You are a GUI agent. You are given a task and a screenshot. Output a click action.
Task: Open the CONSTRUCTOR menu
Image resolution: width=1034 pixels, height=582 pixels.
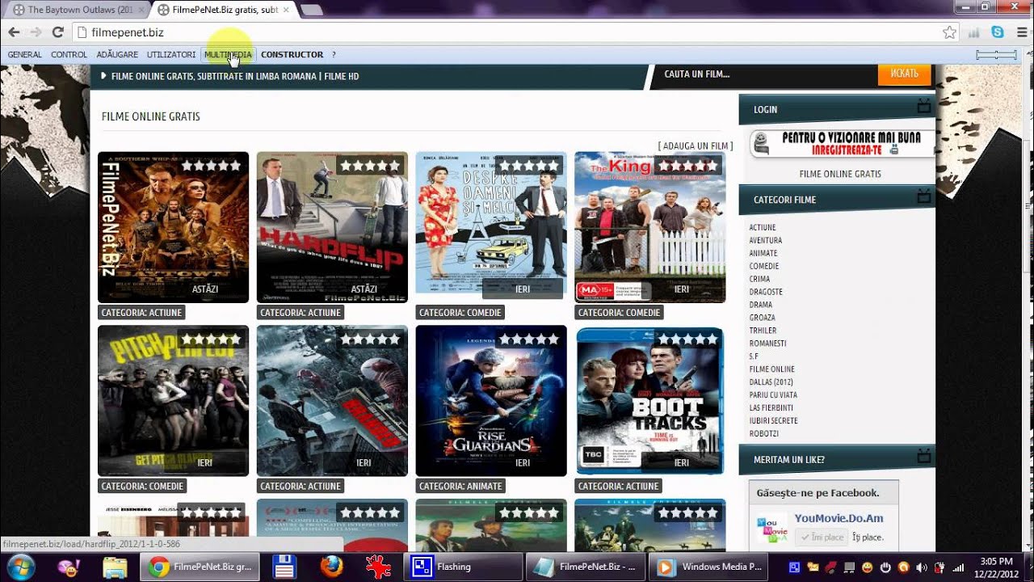[x=292, y=55]
